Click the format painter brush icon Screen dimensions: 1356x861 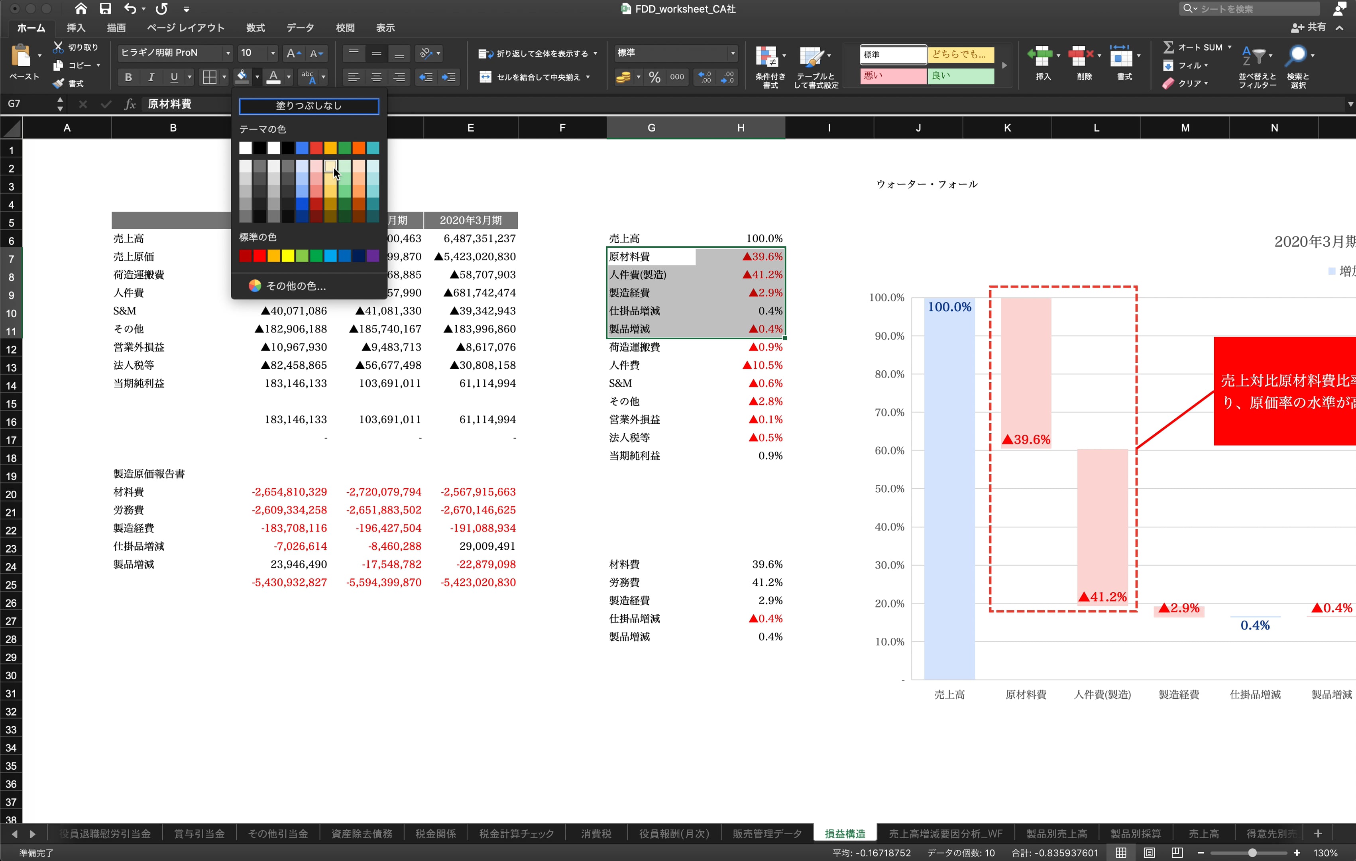(x=58, y=83)
